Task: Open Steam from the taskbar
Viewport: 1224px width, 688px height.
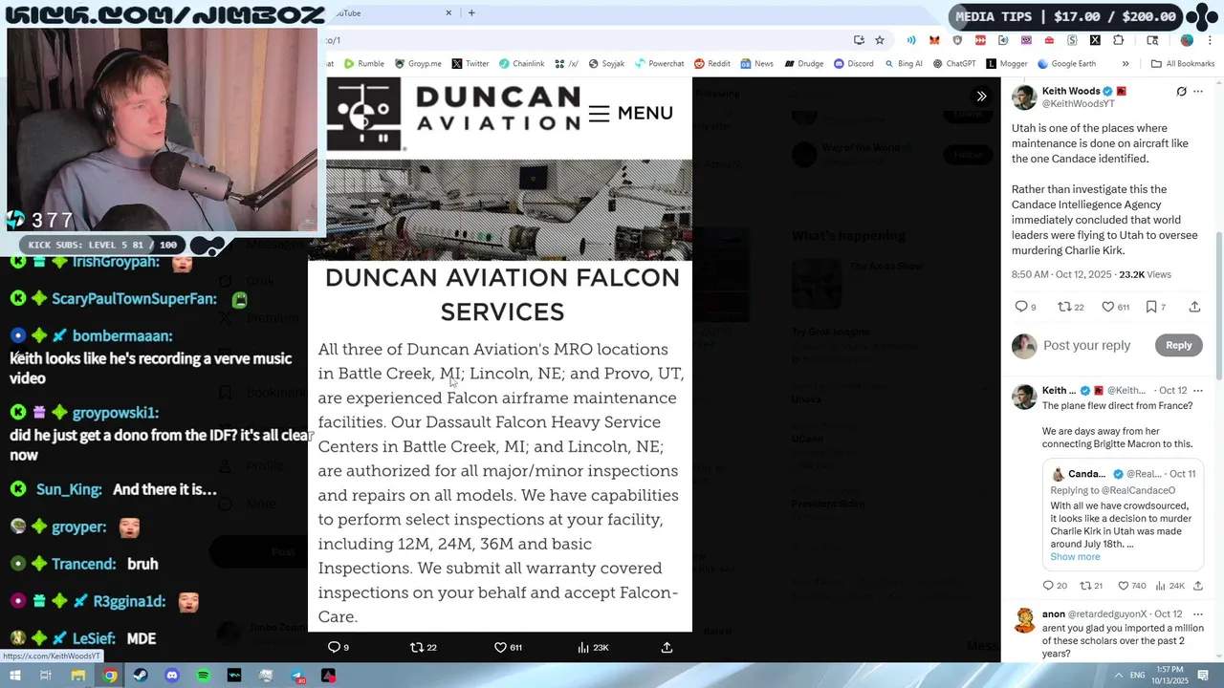Action: 141,676
